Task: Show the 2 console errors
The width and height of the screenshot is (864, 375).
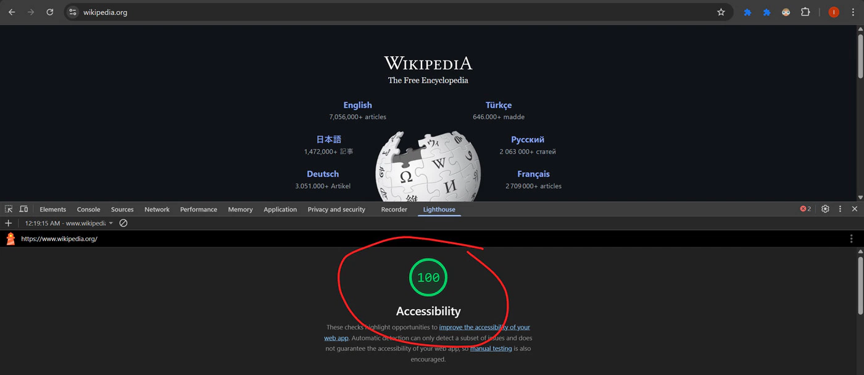Action: point(805,209)
